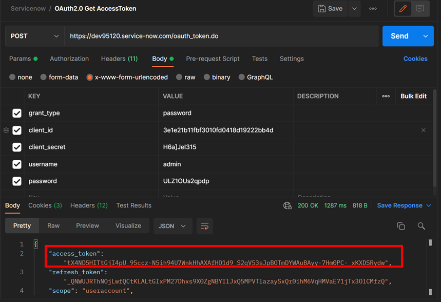Viewport: 441px width, 302px height.
Task: Open the comments panel icon
Action: (420, 9)
